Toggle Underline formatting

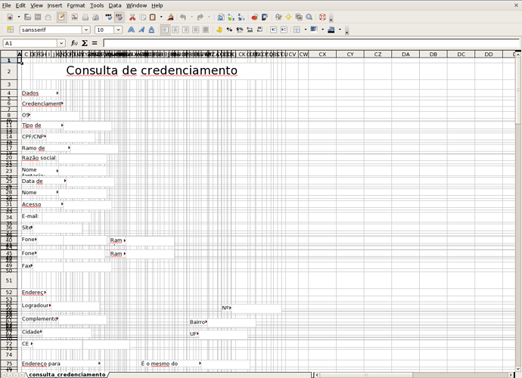pos(151,29)
